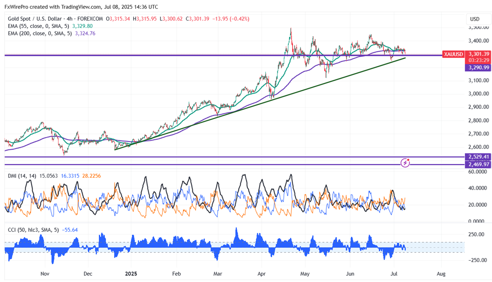Click the -13.95 (-0.42%) change value
The width and height of the screenshot is (492, 282).
[231, 19]
